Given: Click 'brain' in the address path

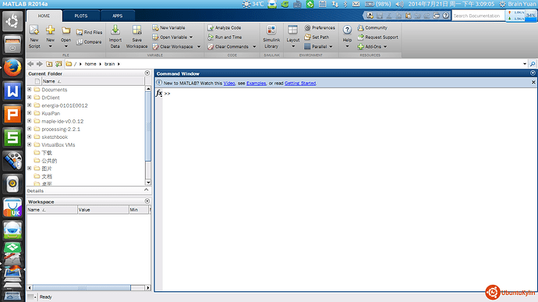Looking at the screenshot, I should [x=109, y=64].
